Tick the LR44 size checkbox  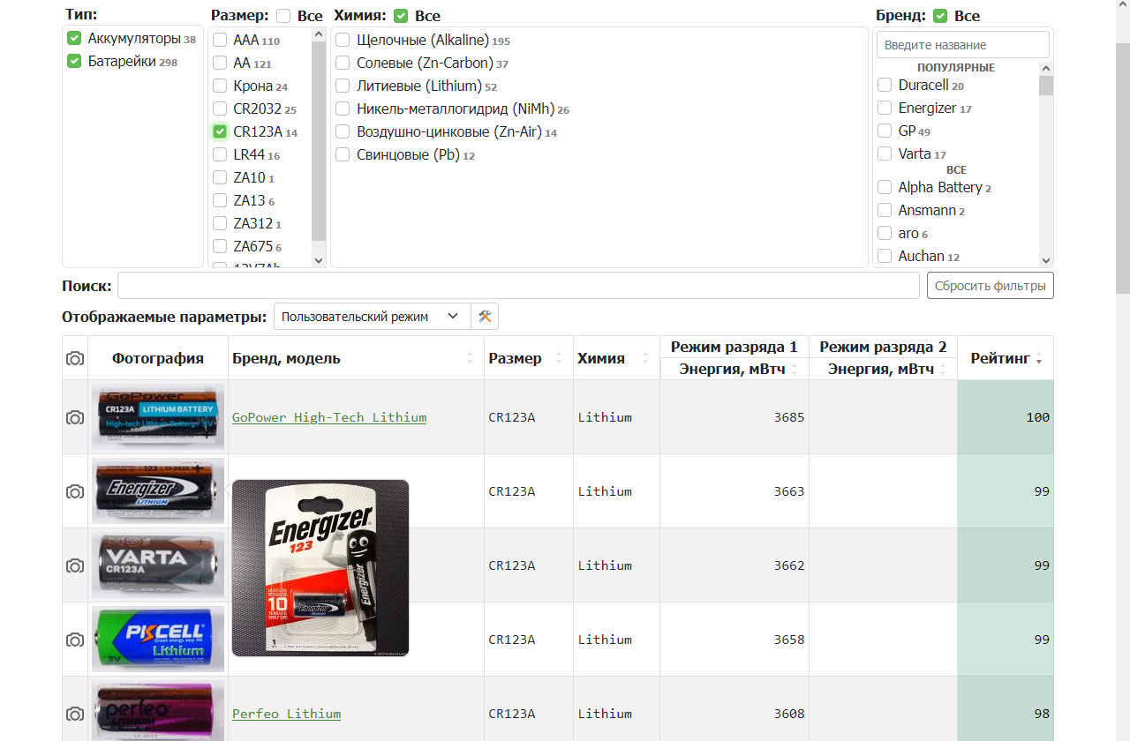point(220,155)
